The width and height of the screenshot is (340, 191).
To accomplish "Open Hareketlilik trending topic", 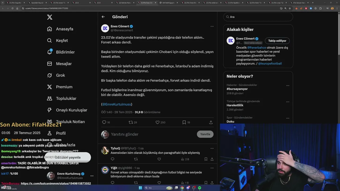I will tap(235, 105).
